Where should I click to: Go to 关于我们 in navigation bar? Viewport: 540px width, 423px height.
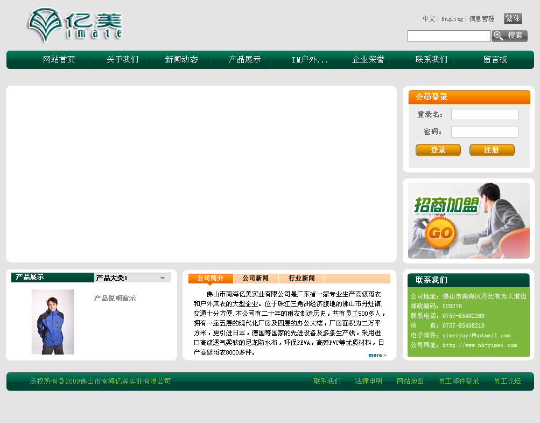(x=122, y=60)
